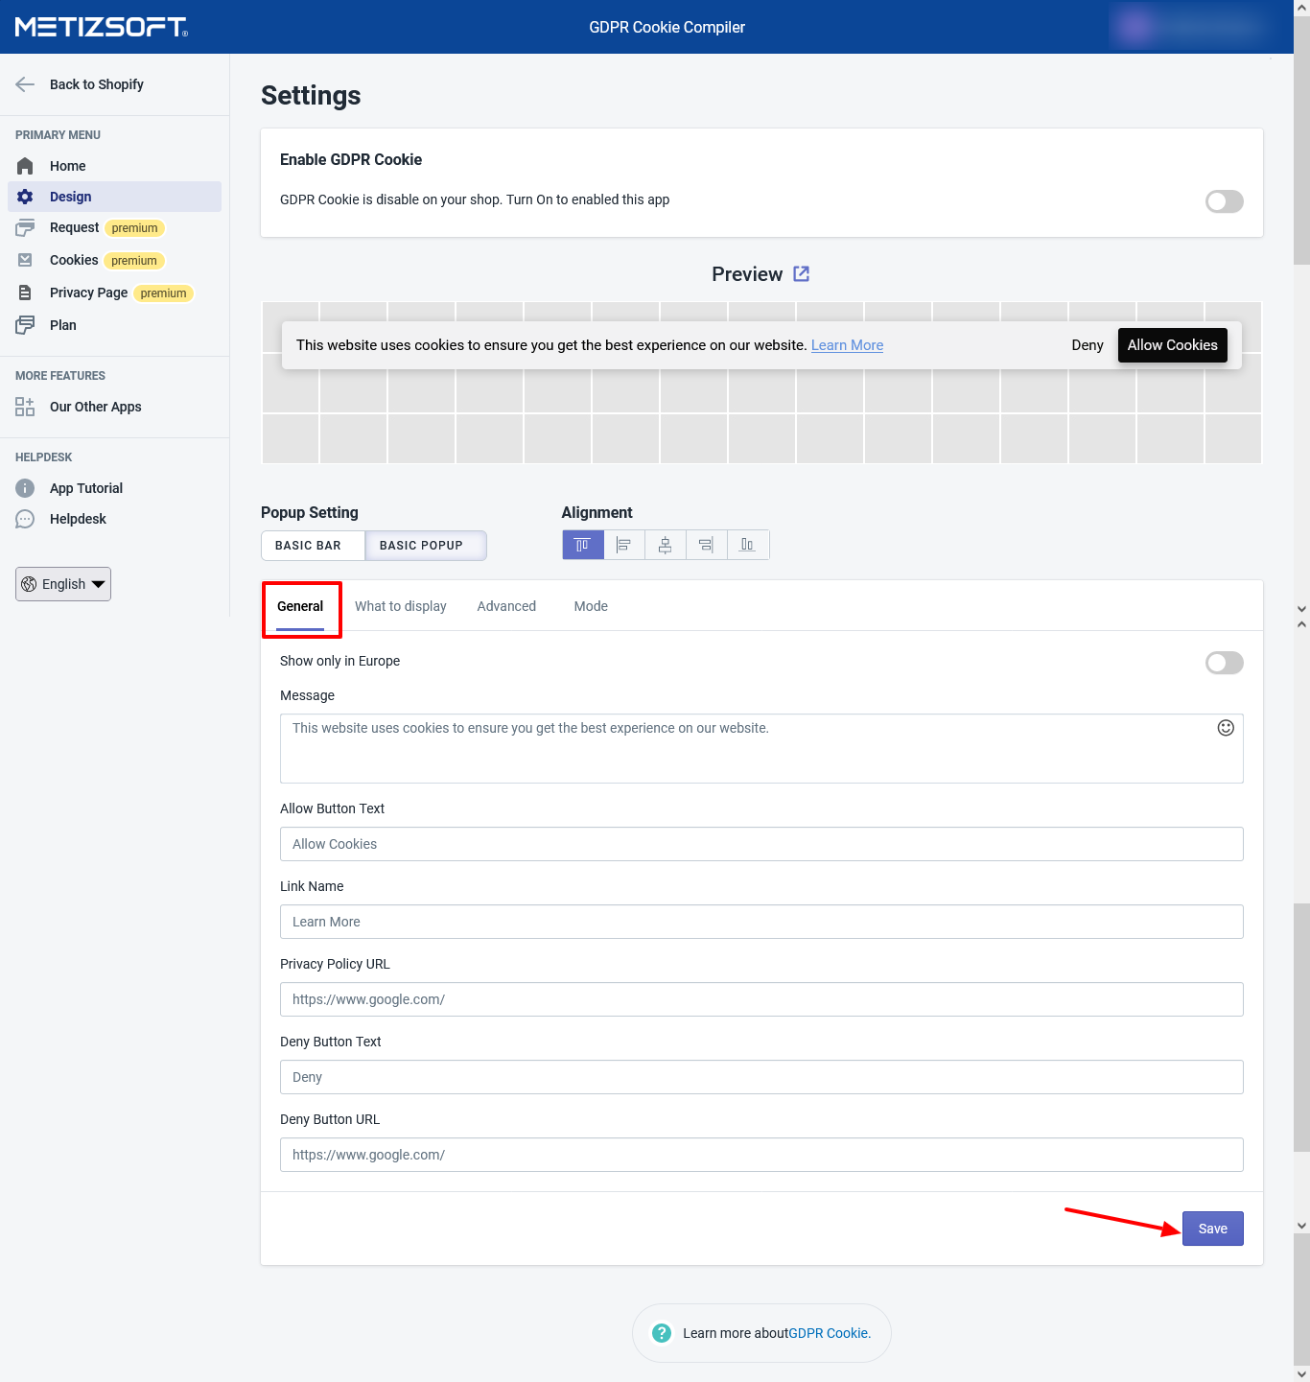Click Allow Cookies in the preview bar
This screenshot has height=1382, width=1310.
pyautogui.click(x=1172, y=345)
